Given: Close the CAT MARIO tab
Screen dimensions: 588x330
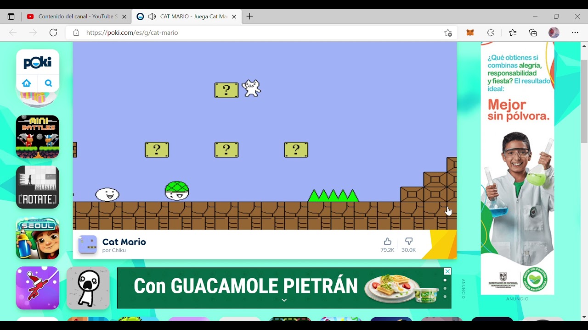Looking at the screenshot, I should pyautogui.click(x=234, y=16).
